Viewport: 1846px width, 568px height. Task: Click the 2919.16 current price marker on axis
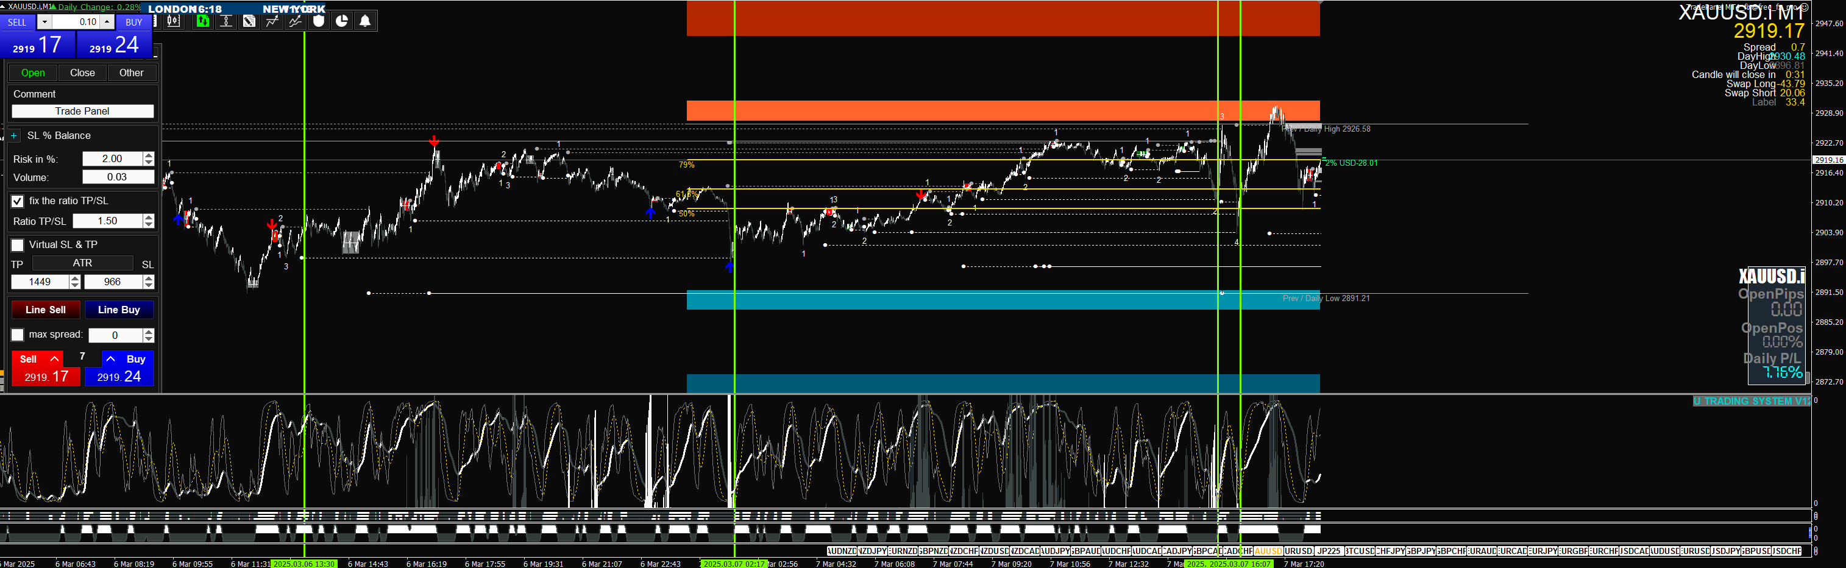point(1829,160)
